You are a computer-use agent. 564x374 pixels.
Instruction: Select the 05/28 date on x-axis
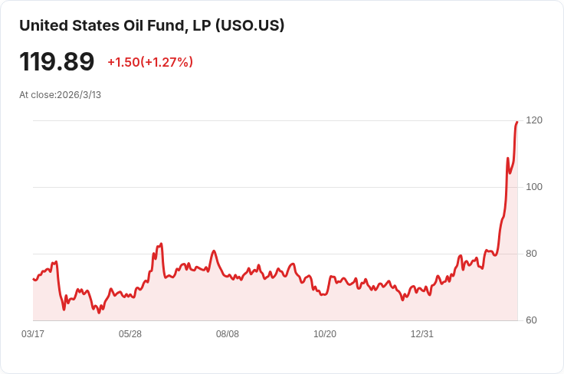click(x=130, y=334)
